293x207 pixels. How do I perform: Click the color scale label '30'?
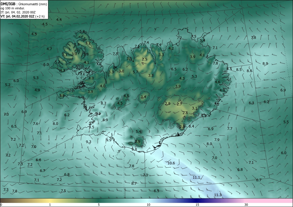[246, 205]
